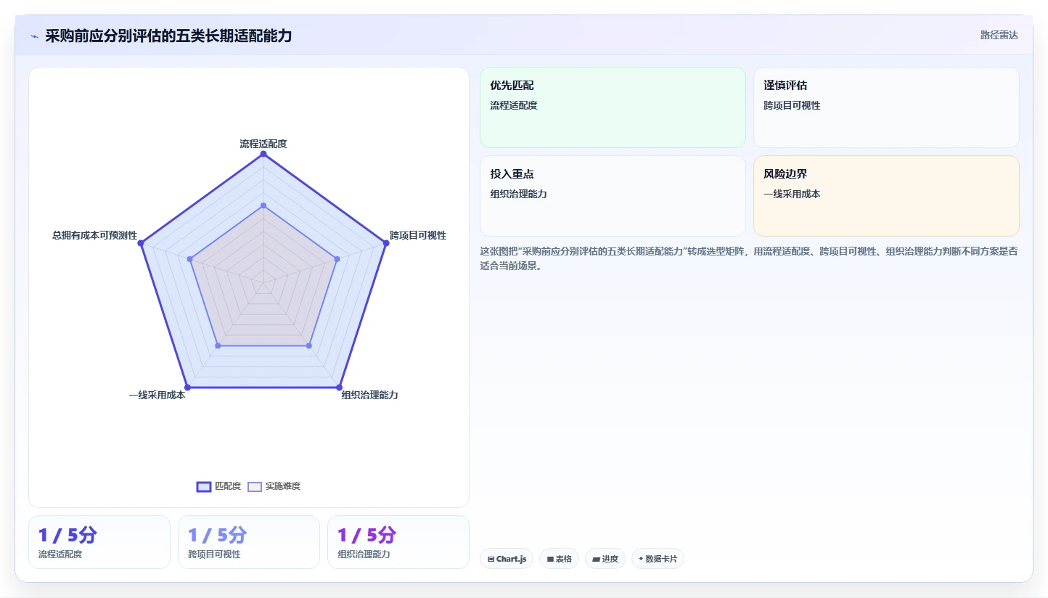The image size is (1048, 598).
Task: Toggle the 实施难度 legend entry
Action: 274,486
